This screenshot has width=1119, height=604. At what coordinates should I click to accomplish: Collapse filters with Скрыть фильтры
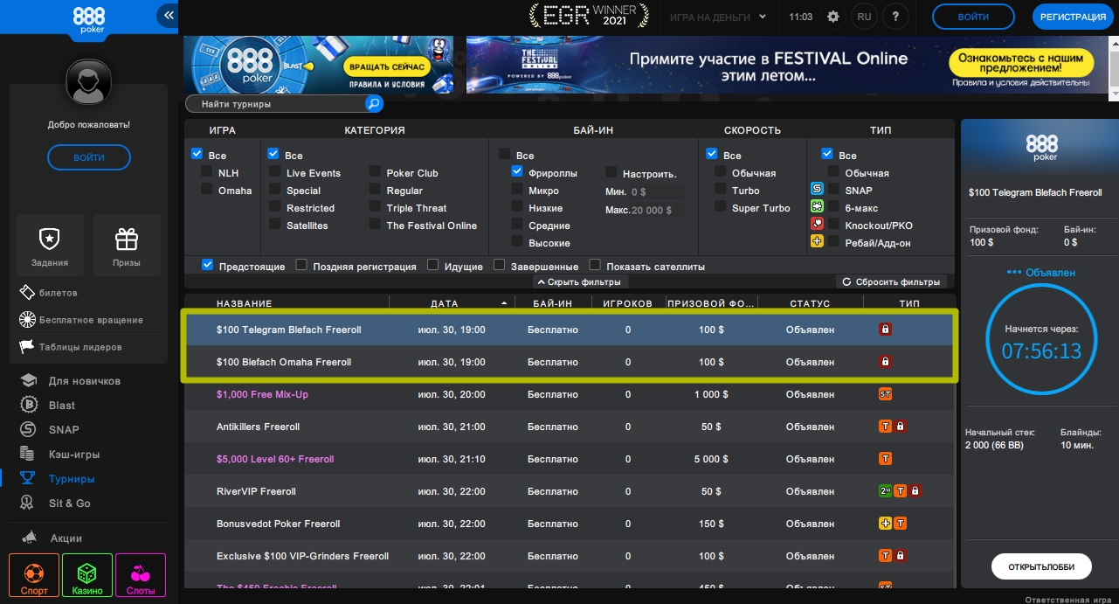click(579, 282)
